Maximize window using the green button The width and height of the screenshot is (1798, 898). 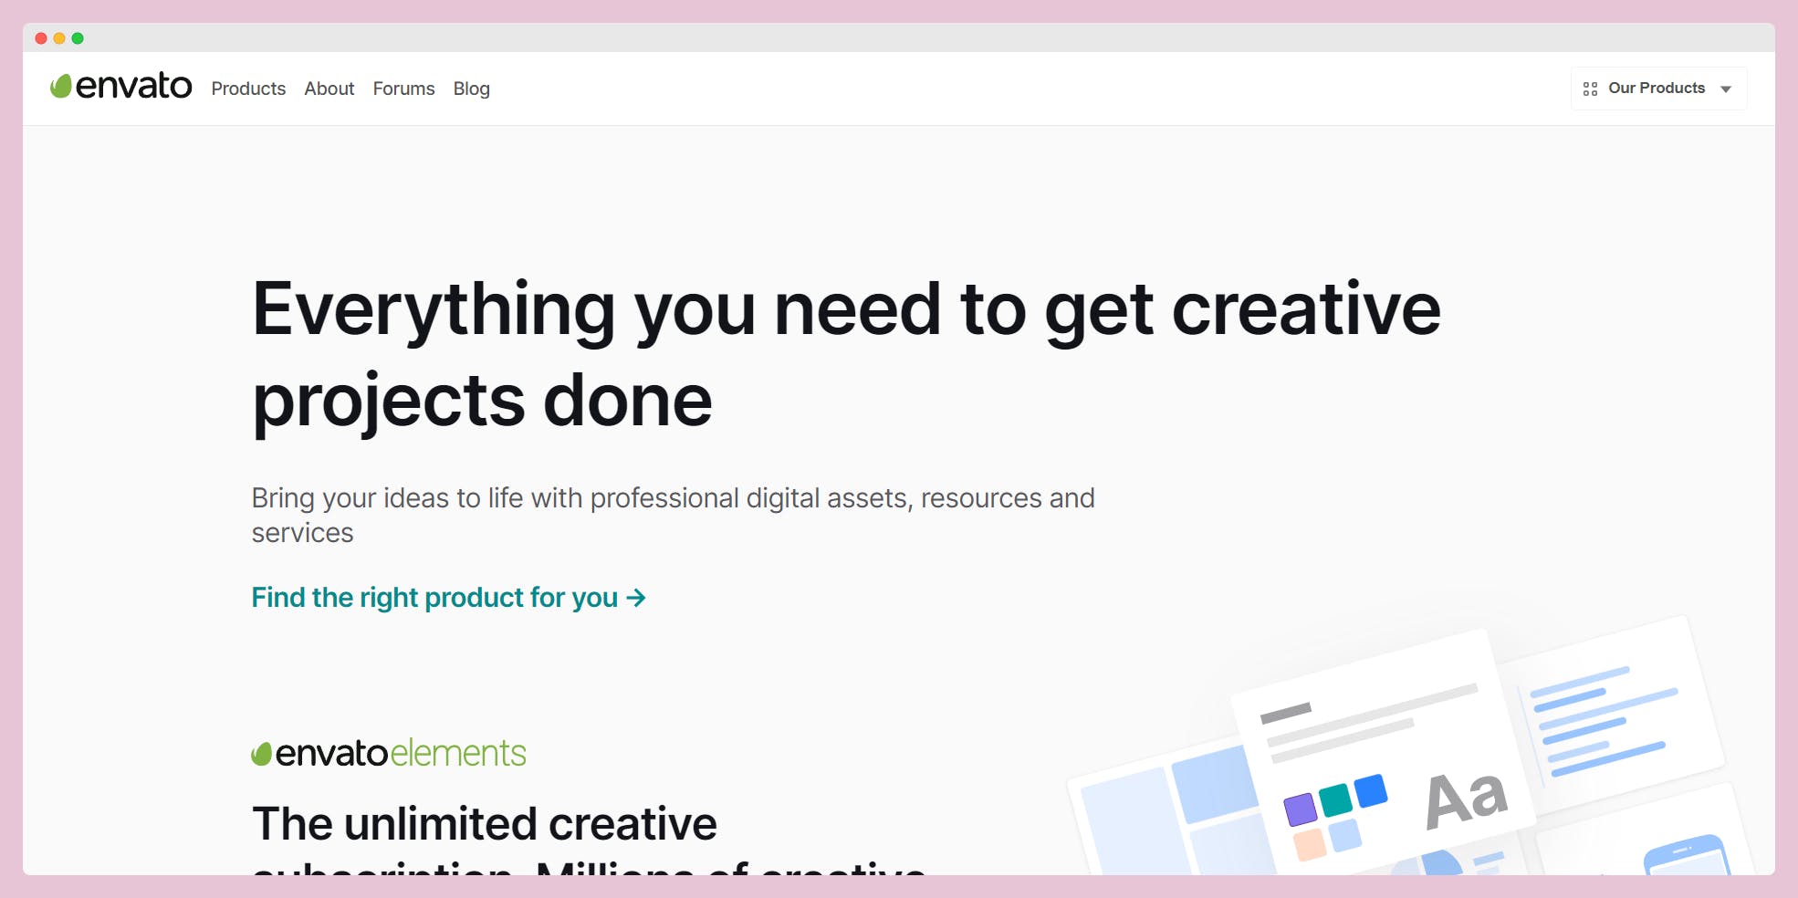(78, 38)
